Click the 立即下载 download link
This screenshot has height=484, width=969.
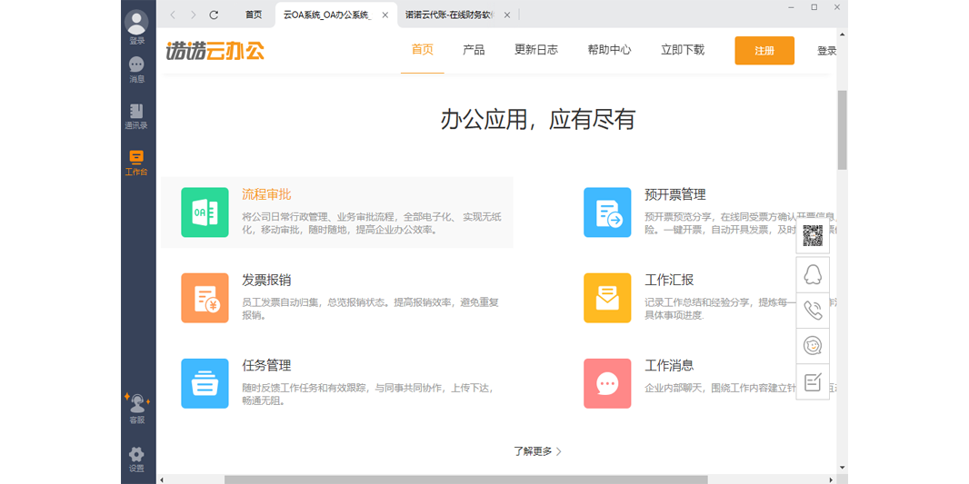click(x=683, y=50)
